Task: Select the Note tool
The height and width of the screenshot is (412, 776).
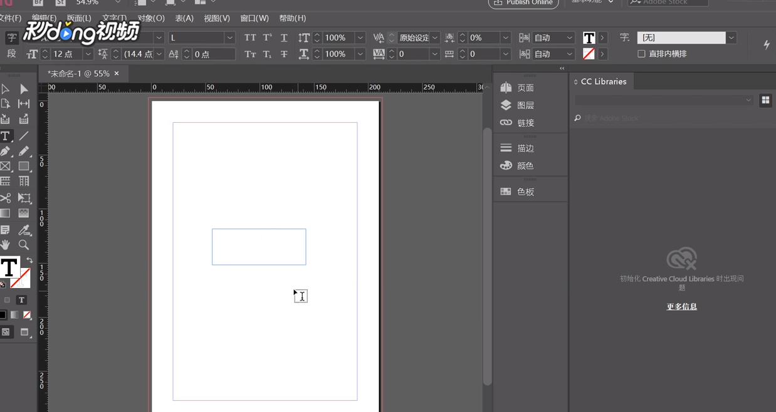Action: 6,230
